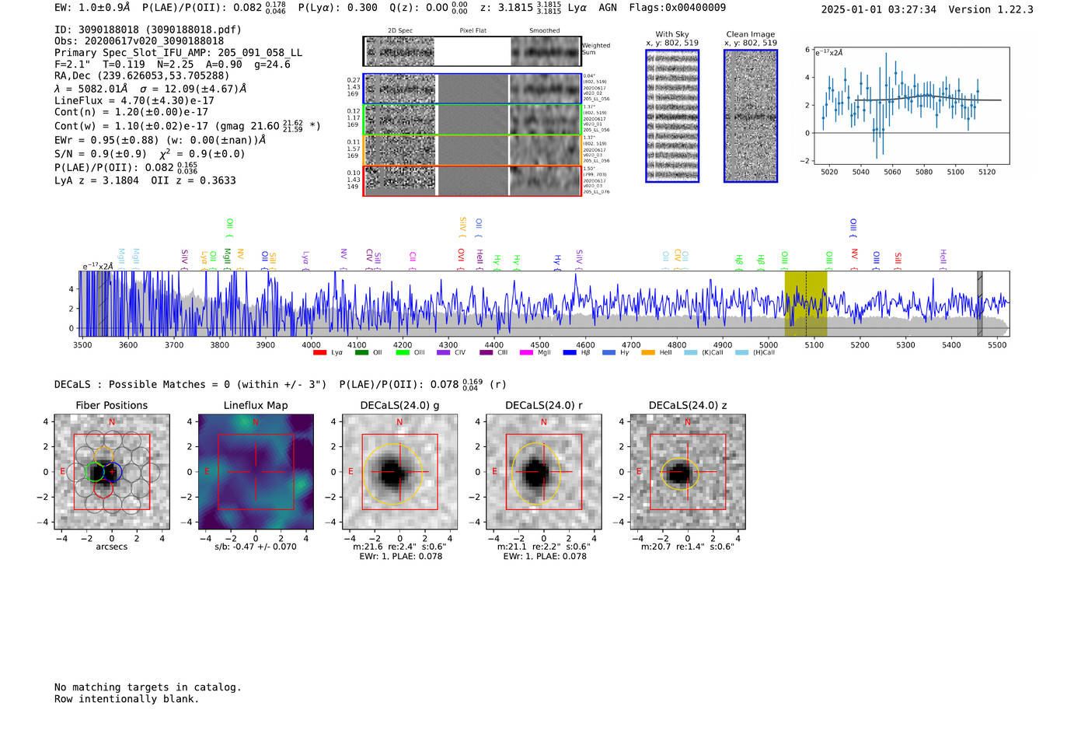Click the Cont(n) = 1.20(±0.00)e-17 line
Screen dimensions: 1088x741
(131, 112)
